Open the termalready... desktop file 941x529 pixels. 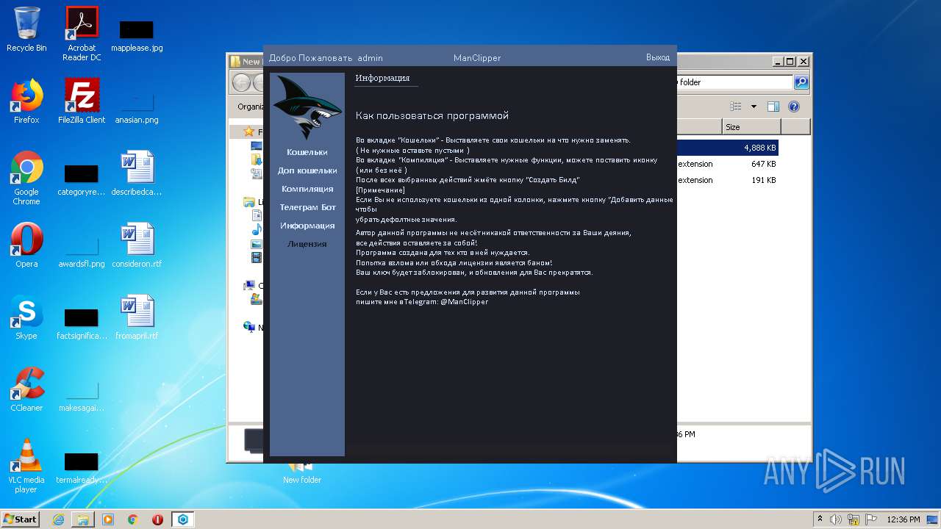(82, 468)
